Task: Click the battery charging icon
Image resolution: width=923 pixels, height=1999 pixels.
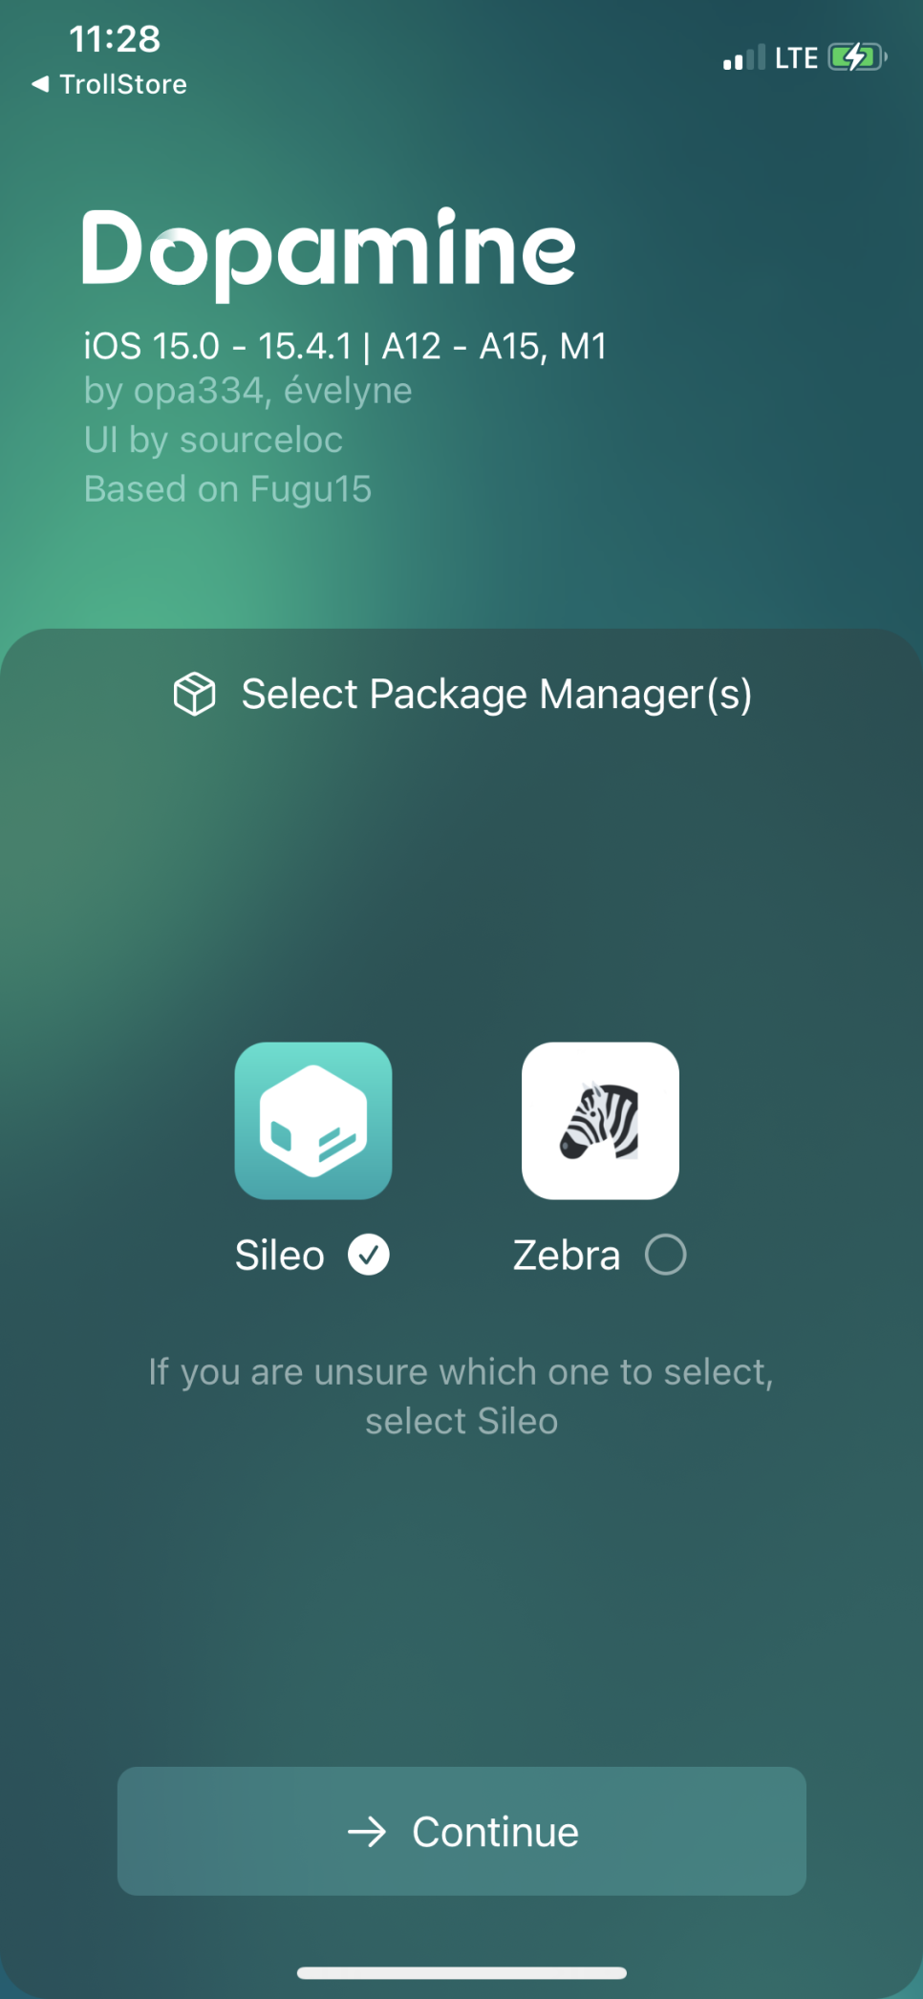Action: (858, 57)
